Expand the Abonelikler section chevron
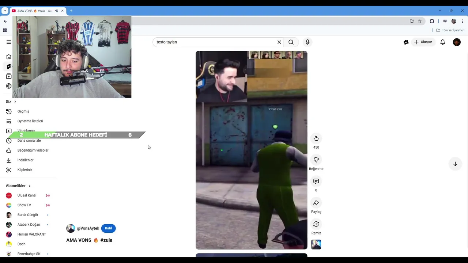The image size is (468, 263). (30, 186)
